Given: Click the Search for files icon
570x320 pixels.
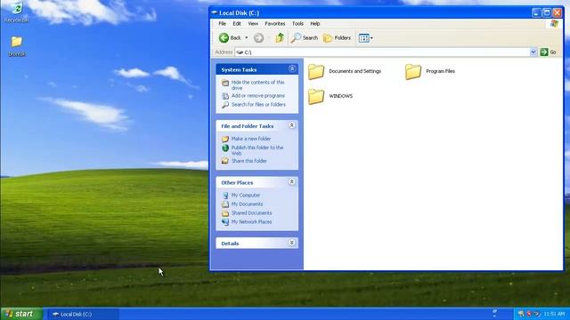Looking at the screenshot, I should tap(225, 105).
